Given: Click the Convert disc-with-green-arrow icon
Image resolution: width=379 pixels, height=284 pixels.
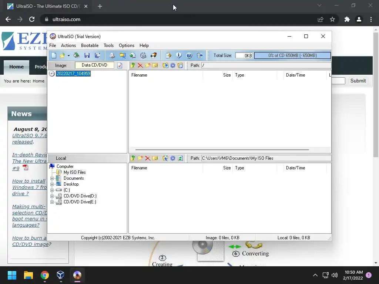Looking at the screenshot, I should click(x=133, y=55).
